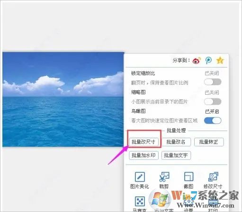
Task: Click the ocean and sky photo
Action: (63, 99)
